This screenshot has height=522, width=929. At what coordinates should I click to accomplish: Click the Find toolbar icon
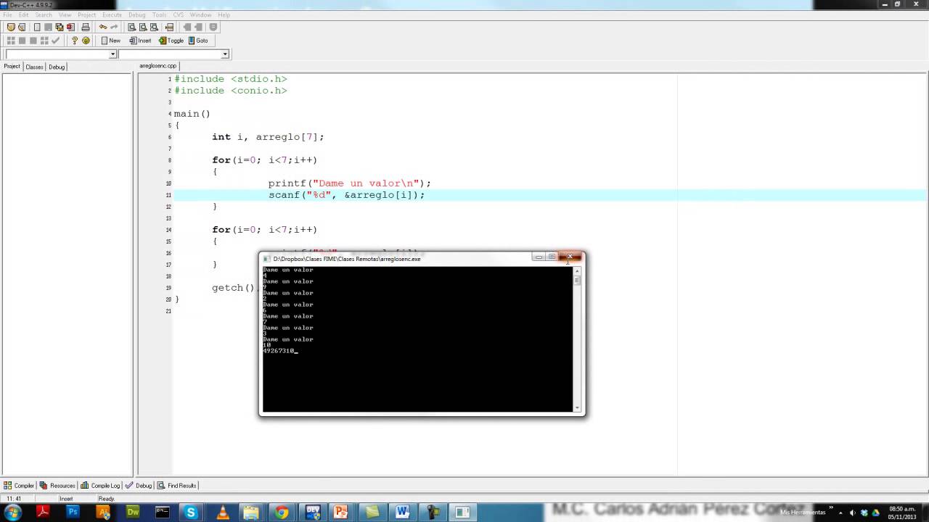coord(131,27)
